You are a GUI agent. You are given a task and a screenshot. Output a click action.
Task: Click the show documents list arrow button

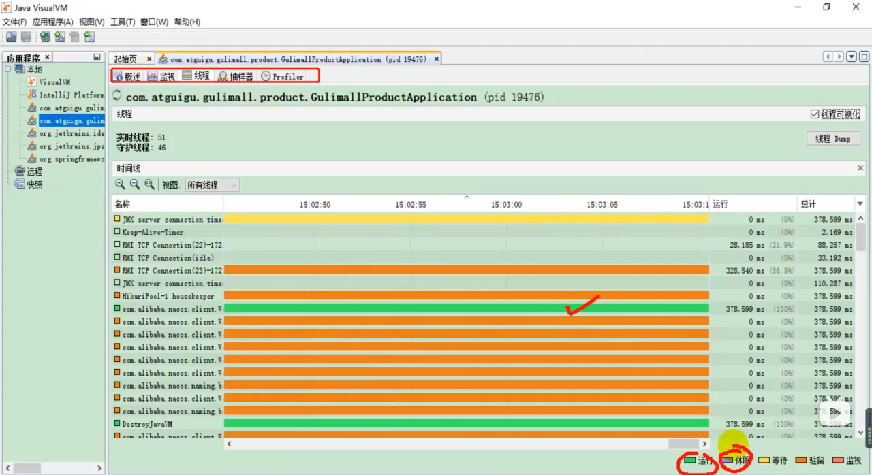tap(852, 56)
